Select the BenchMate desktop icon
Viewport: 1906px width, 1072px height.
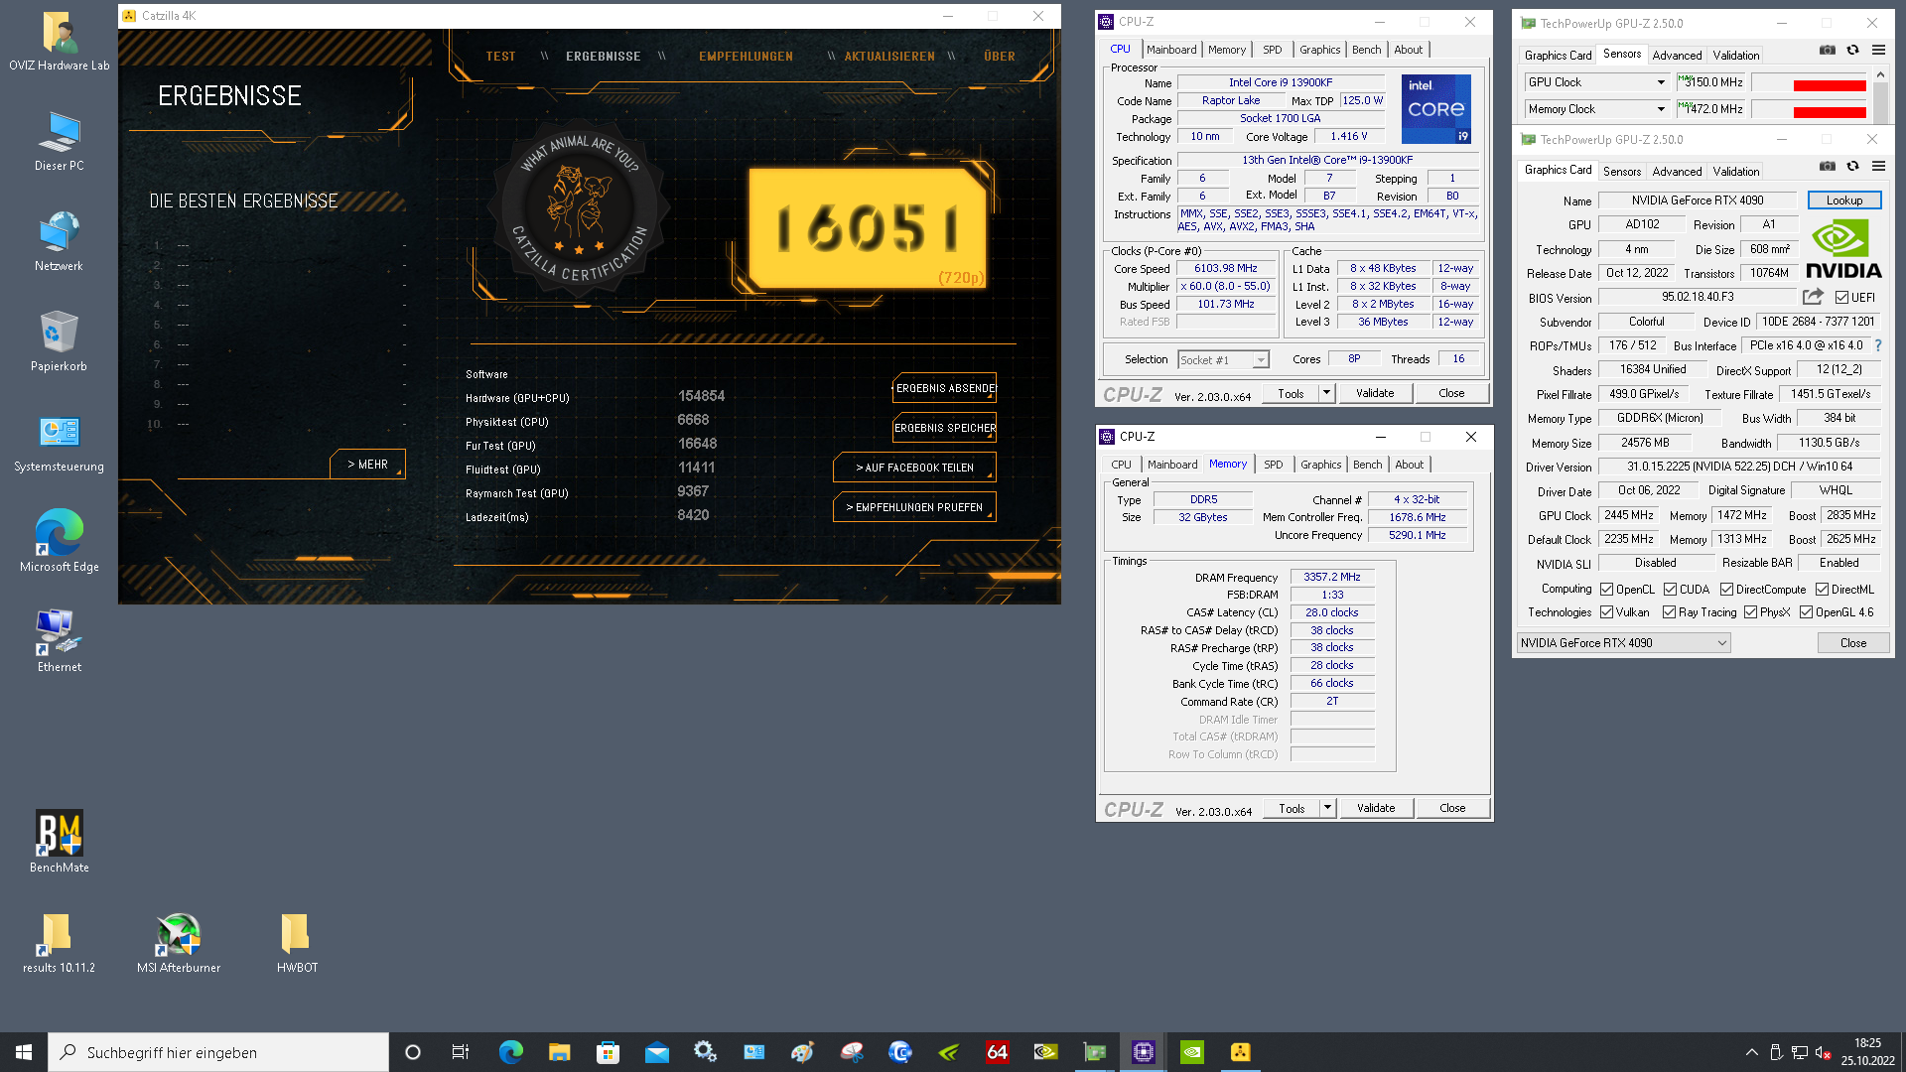coord(60,842)
